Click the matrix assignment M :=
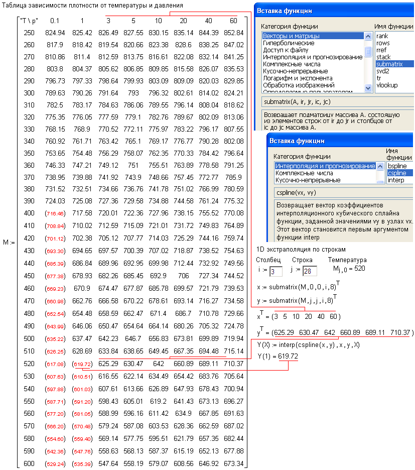 tap(9, 242)
